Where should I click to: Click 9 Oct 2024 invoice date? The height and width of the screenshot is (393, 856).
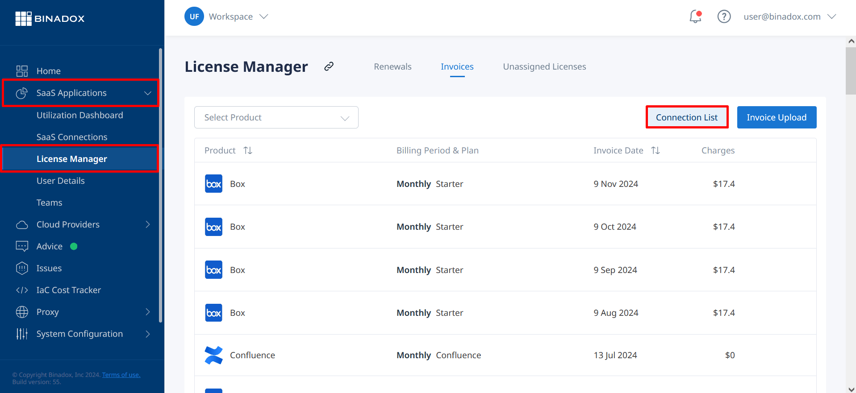615,227
